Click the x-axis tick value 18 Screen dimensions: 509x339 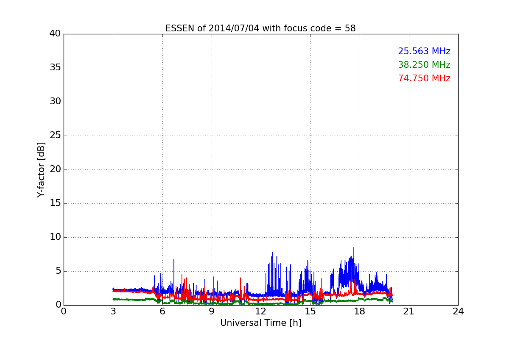click(360, 311)
